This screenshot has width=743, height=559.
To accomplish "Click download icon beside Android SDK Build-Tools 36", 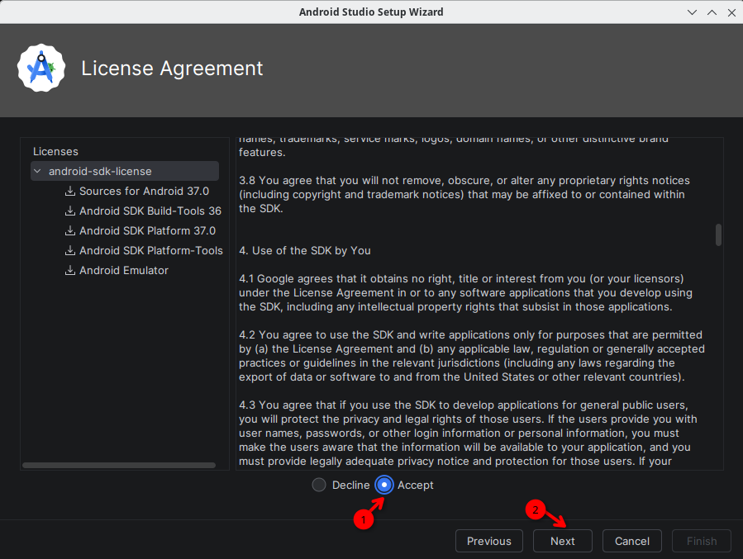I will (70, 211).
